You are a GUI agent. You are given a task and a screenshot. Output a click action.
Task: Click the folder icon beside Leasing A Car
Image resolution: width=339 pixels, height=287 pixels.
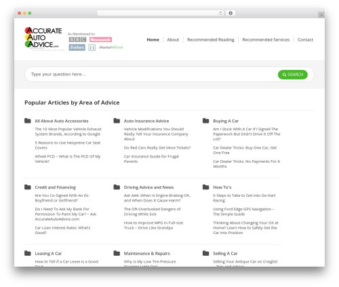click(x=28, y=253)
